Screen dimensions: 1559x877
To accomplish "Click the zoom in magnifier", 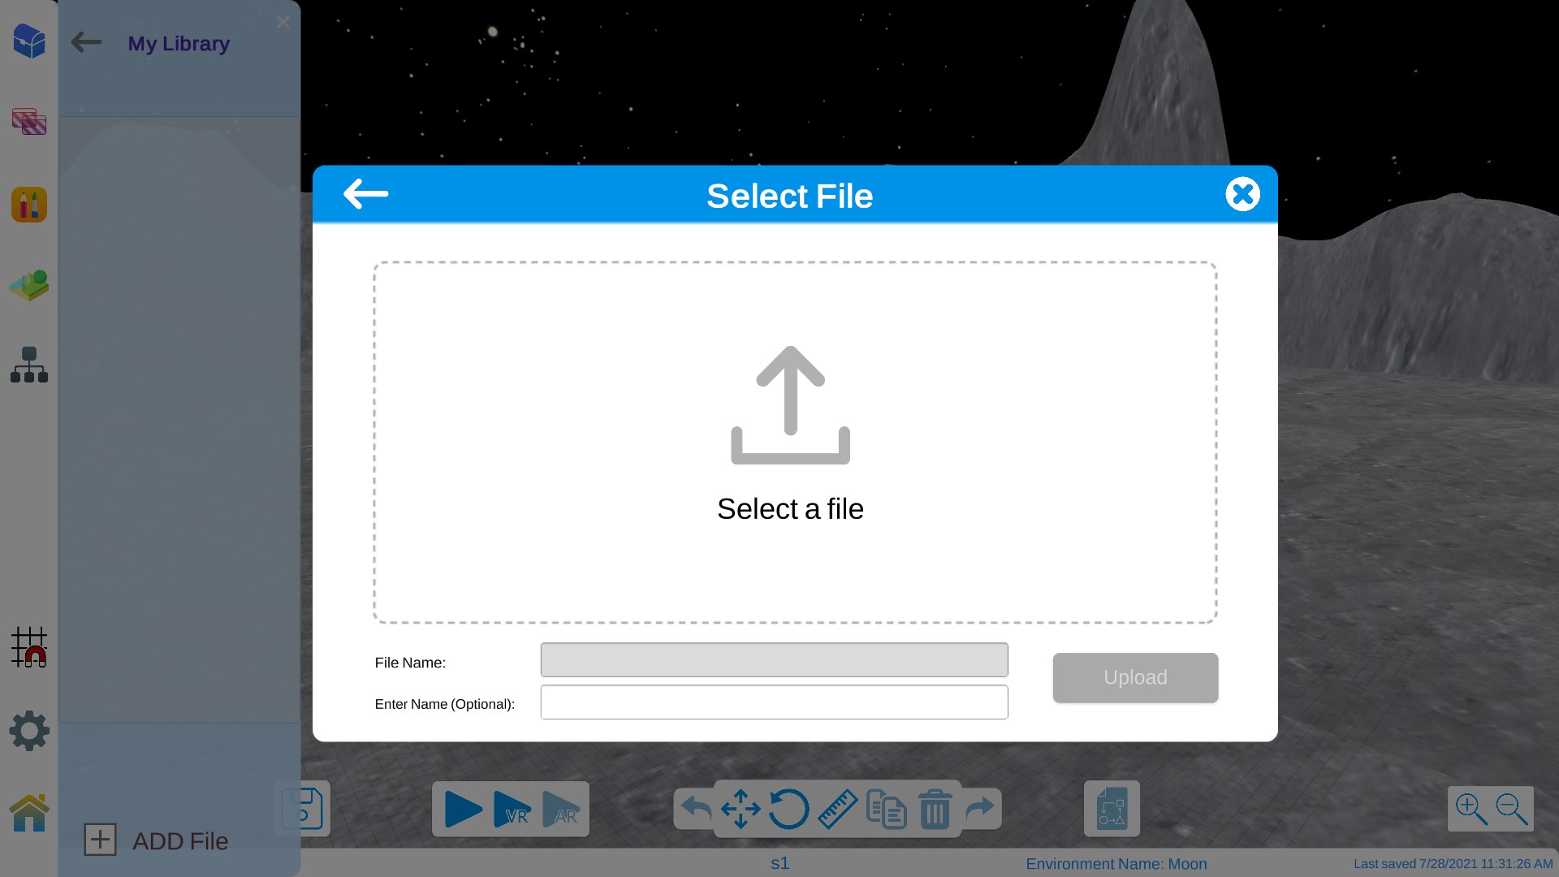I will pos(1470,810).
